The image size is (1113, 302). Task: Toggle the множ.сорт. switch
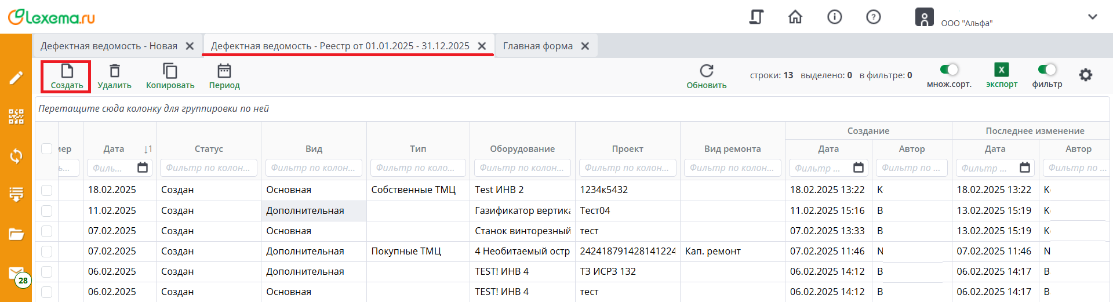(949, 70)
